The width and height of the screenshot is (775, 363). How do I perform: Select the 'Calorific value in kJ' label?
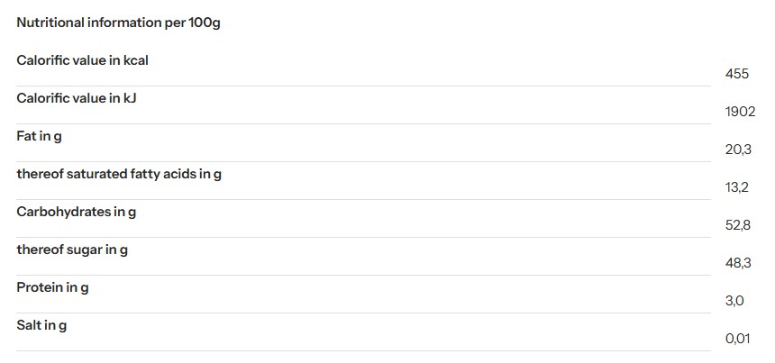pyautogui.click(x=76, y=98)
